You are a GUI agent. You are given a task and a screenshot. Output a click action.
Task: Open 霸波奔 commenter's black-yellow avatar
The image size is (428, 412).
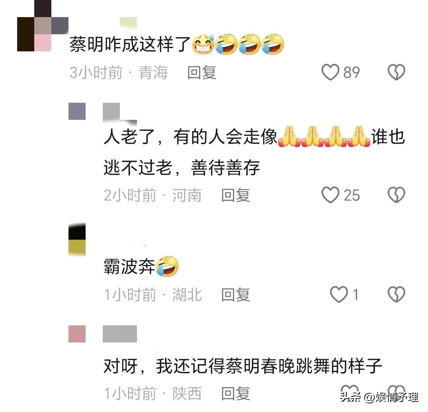[x=77, y=239]
